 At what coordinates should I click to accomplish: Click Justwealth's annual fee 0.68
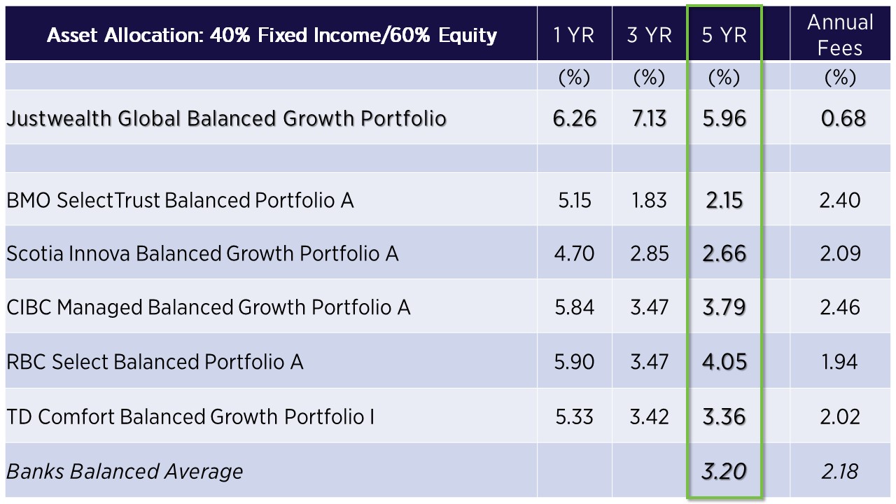[x=843, y=118]
